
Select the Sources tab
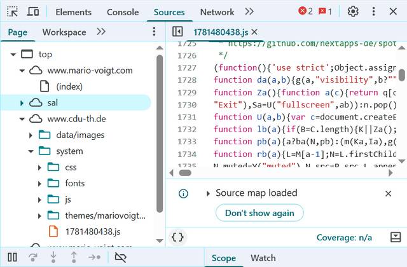pyautogui.click(x=169, y=12)
